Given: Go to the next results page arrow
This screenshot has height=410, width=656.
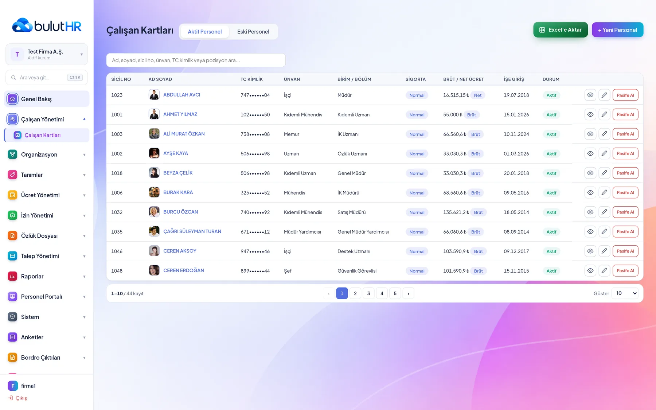Looking at the screenshot, I should click(408, 293).
